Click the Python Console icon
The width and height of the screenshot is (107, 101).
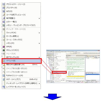point(4,76)
